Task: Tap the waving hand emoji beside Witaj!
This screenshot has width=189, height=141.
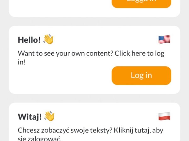Action: point(49,116)
